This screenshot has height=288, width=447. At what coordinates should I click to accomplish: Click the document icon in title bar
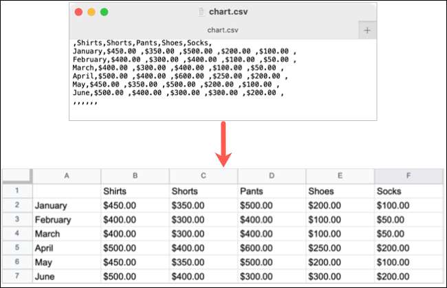click(201, 12)
